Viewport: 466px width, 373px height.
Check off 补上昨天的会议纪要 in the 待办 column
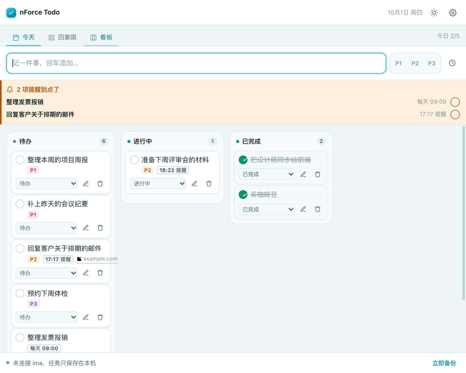coord(20,204)
